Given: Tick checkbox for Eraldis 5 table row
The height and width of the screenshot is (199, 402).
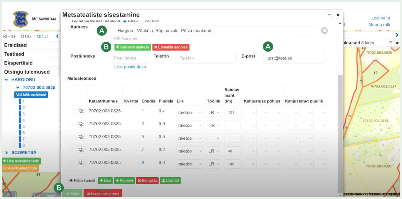Looking at the screenshot, I should (71, 137).
